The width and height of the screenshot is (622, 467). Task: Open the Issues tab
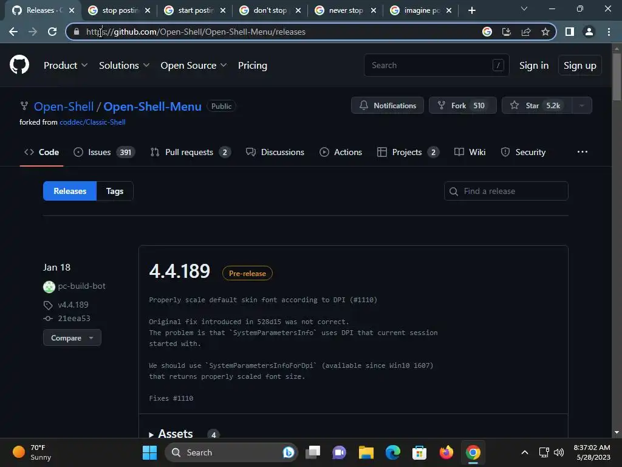pyautogui.click(x=104, y=152)
